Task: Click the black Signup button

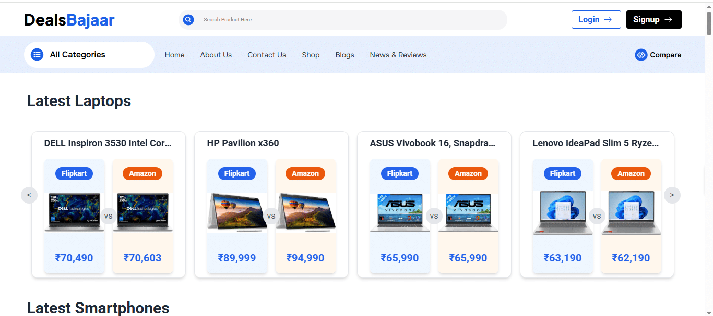Action: pyautogui.click(x=654, y=19)
